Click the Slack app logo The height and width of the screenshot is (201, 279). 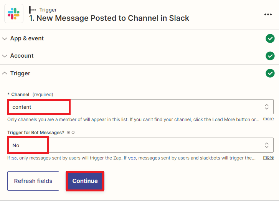click(14, 14)
